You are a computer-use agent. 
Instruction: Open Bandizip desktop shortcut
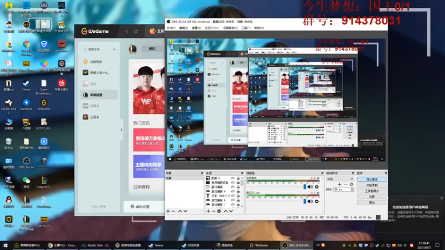pyautogui.click(x=26, y=104)
